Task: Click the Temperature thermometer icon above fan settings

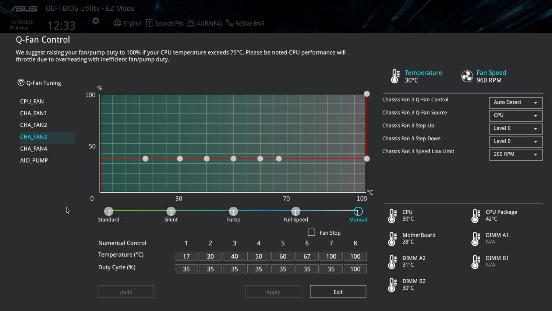Action: [395, 76]
